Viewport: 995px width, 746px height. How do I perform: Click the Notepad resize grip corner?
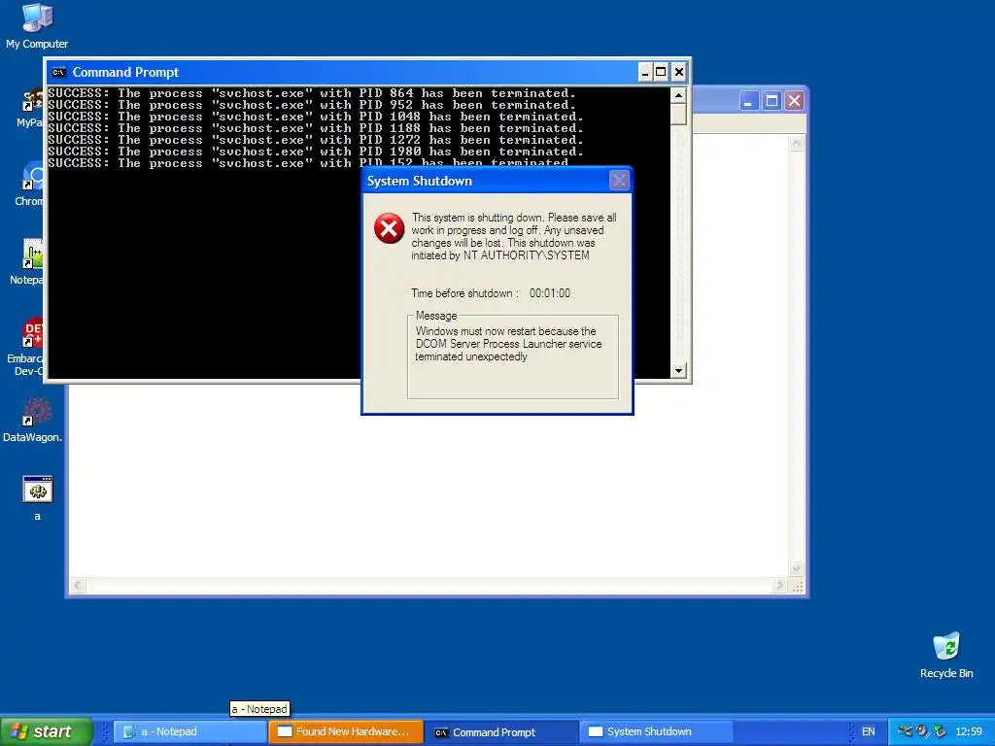[x=797, y=586]
